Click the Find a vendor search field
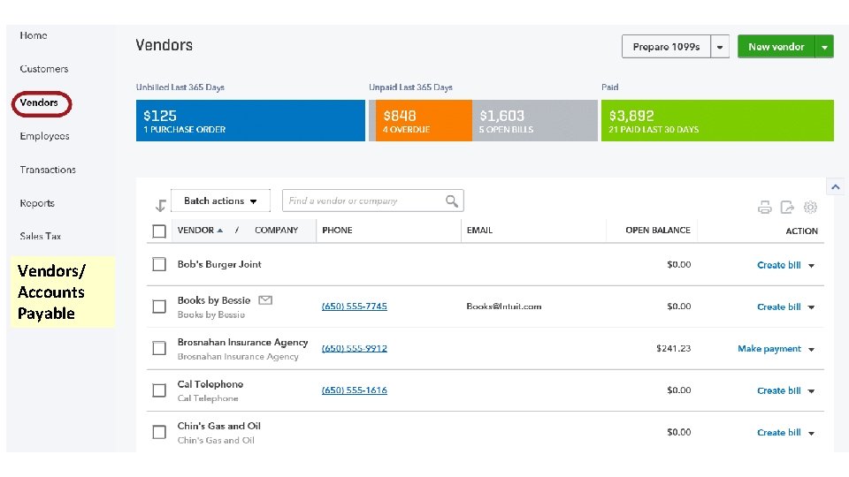This screenshot has width=849, height=477. click(363, 201)
